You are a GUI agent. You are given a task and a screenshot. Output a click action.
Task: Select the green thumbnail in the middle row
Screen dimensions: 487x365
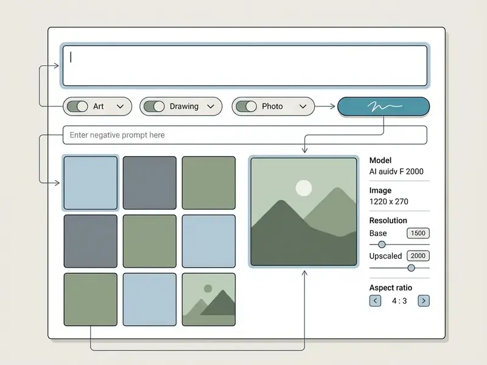150,241
